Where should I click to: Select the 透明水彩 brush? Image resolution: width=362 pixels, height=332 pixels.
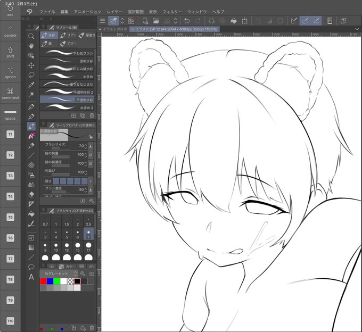[x=67, y=61]
